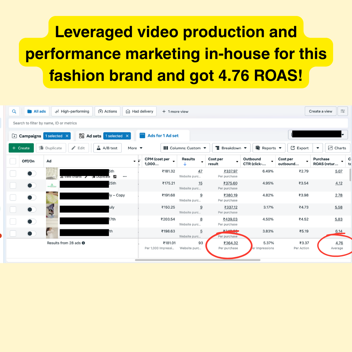
Task: Switch on the ad toggle in the ₹198.63 CPM row
Action: point(31,233)
